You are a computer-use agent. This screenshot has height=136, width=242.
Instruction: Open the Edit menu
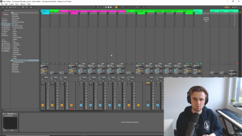click(6, 4)
